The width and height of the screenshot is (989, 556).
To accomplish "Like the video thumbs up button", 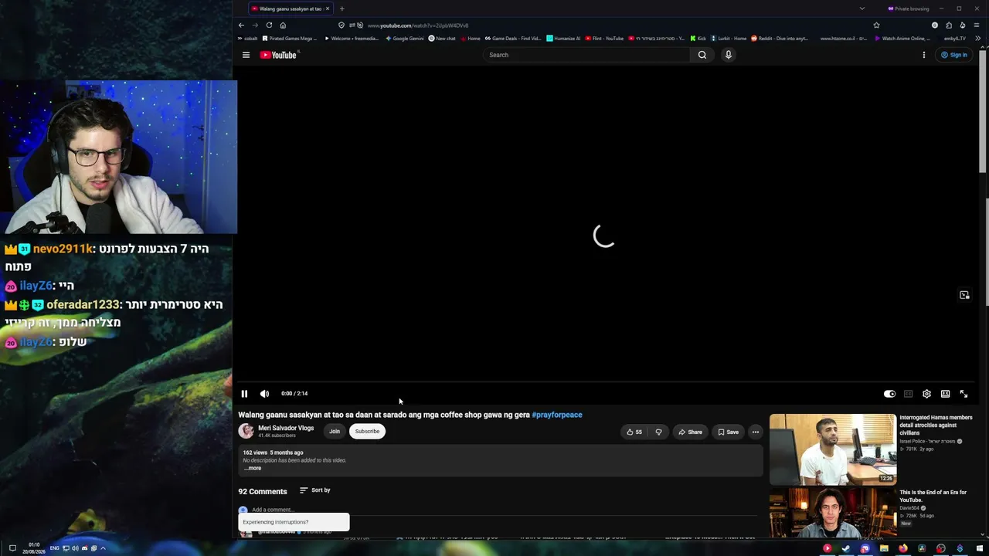I will point(634,432).
